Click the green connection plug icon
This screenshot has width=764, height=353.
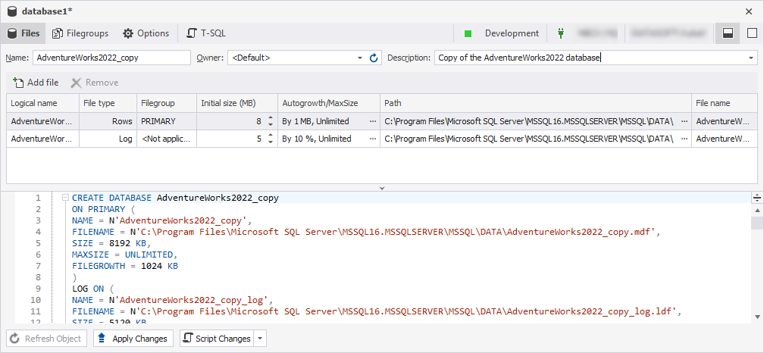pyautogui.click(x=561, y=33)
